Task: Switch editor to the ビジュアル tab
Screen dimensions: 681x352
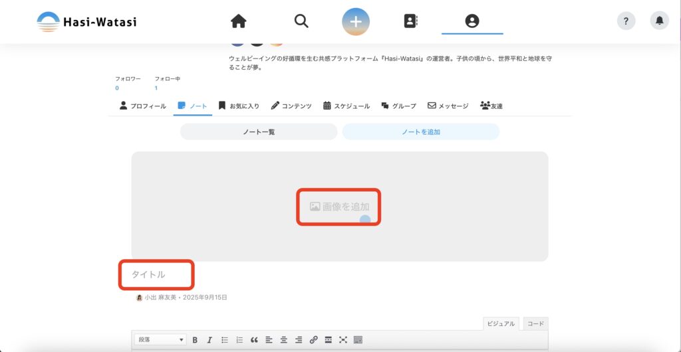Action: point(501,324)
